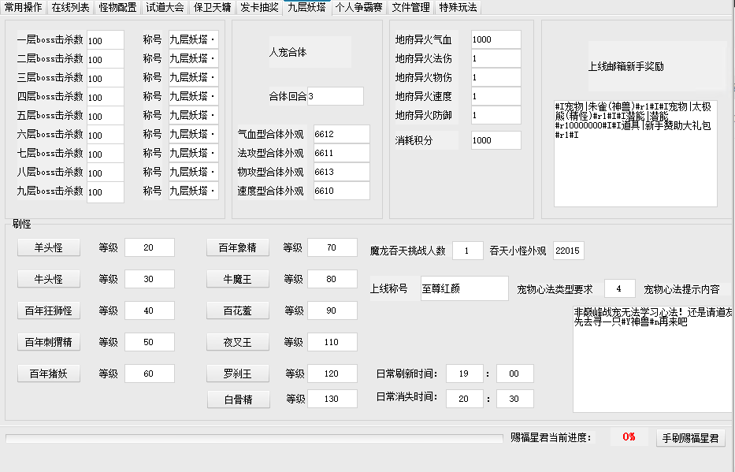The image size is (735, 472).
Task: Edit the 速度型合体外观 value
Action: coord(341,191)
